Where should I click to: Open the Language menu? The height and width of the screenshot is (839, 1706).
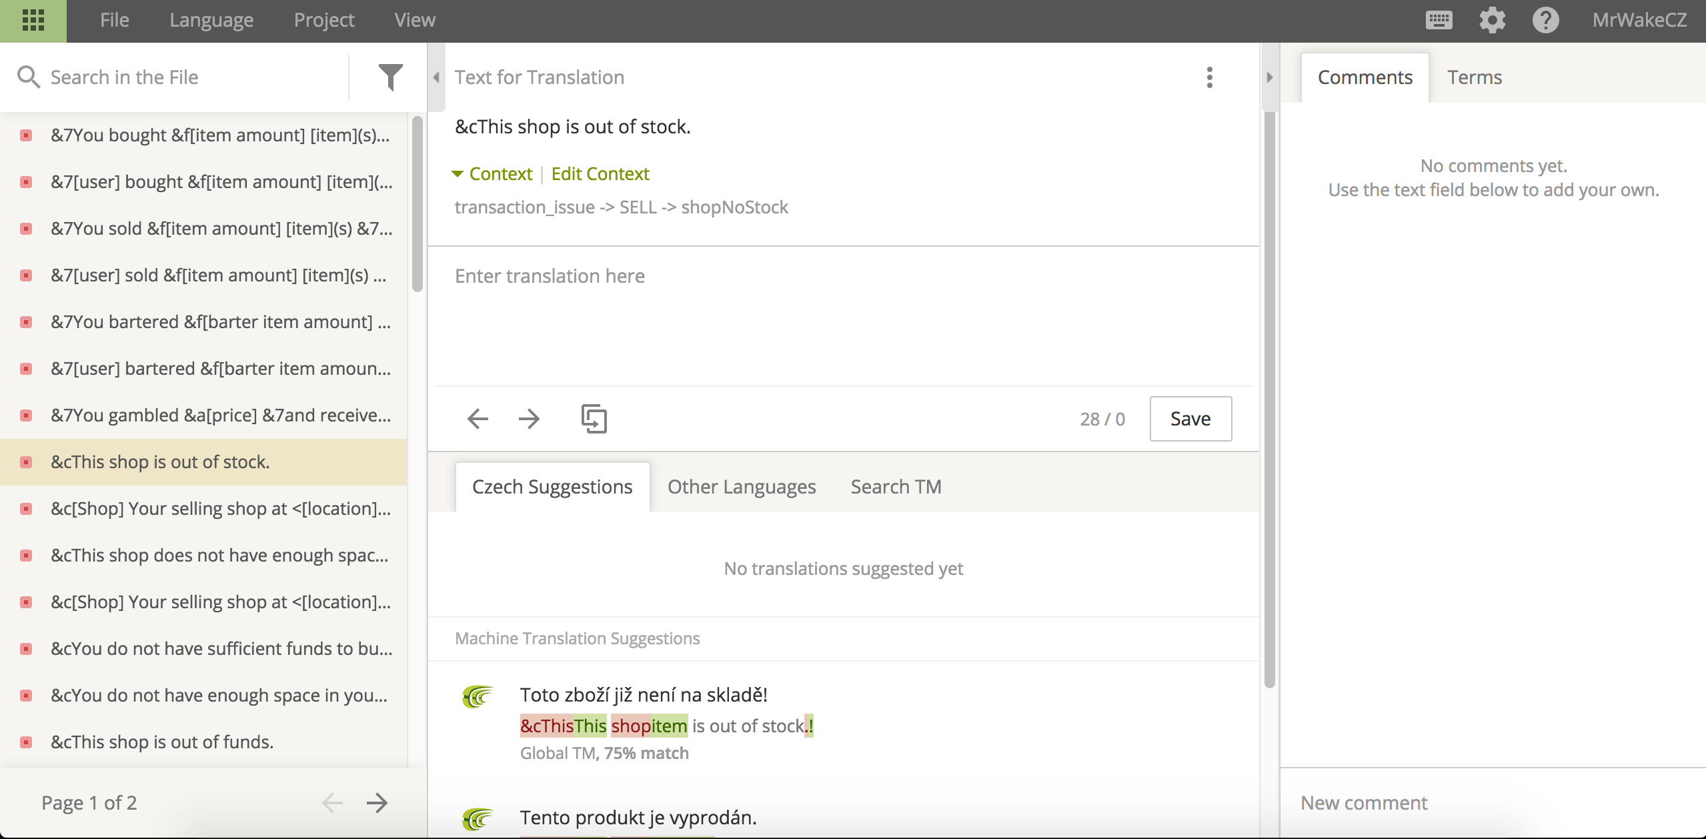[211, 20]
